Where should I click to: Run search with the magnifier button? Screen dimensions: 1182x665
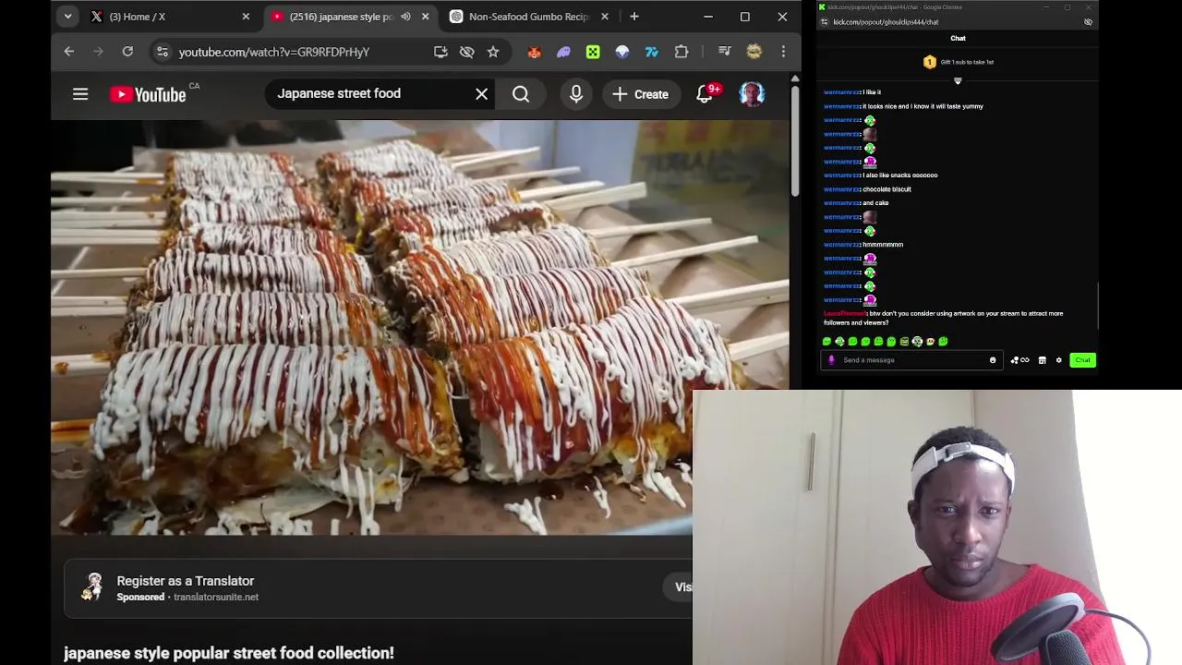521,93
